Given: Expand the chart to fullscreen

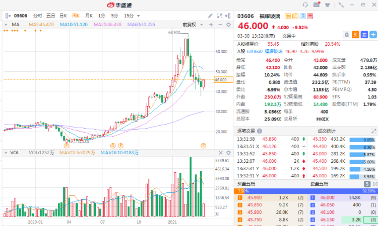Looking at the screenshot, I should tap(219, 16).
